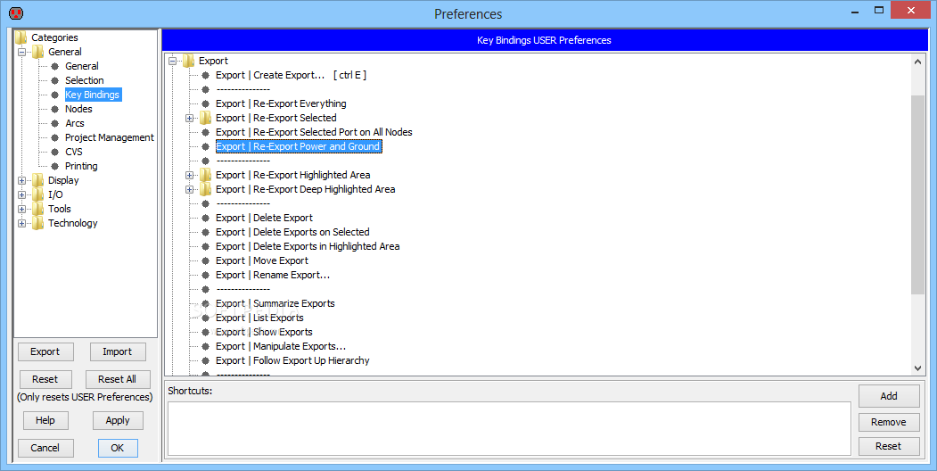This screenshot has width=937, height=471.
Task: Select General preferences under General
Action: pyautogui.click(x=82, y=66)
